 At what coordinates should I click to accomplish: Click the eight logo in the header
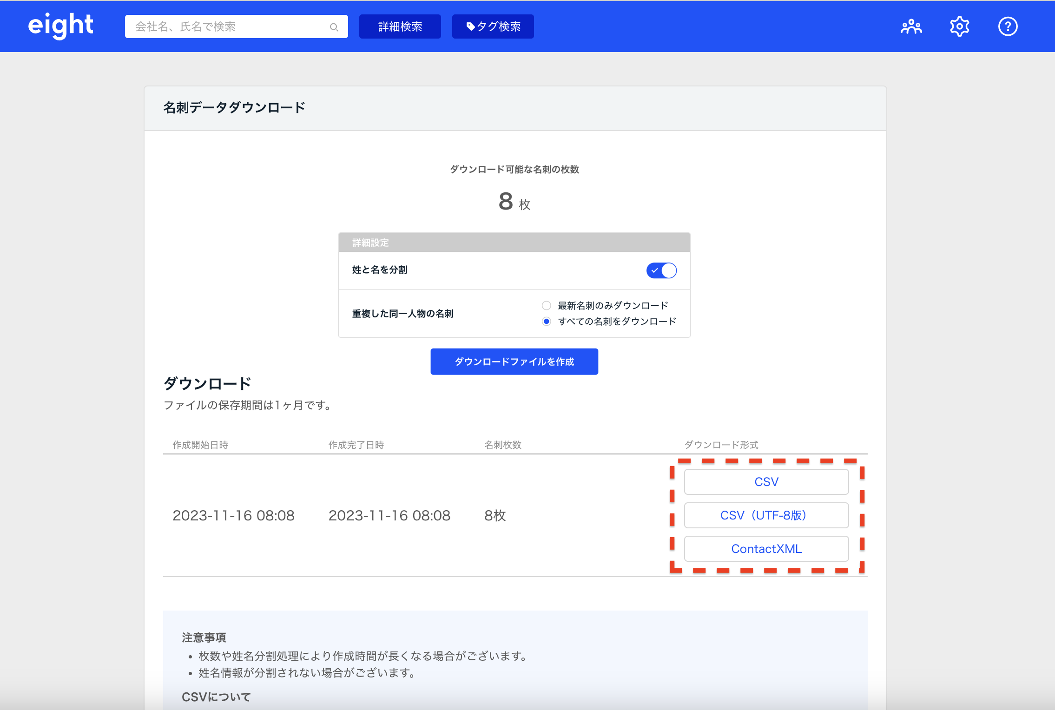click(60, 26)
